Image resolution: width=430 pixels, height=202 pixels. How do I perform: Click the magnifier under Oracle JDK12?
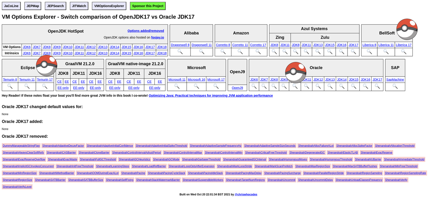318,86
